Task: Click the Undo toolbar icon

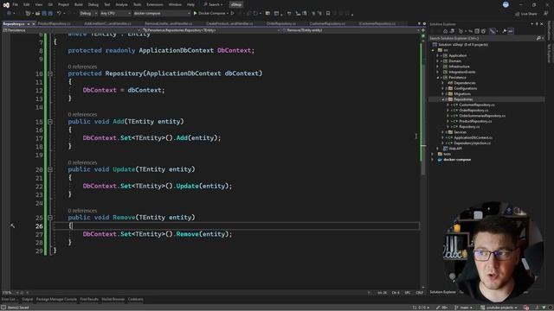Action: pos(59,14)
